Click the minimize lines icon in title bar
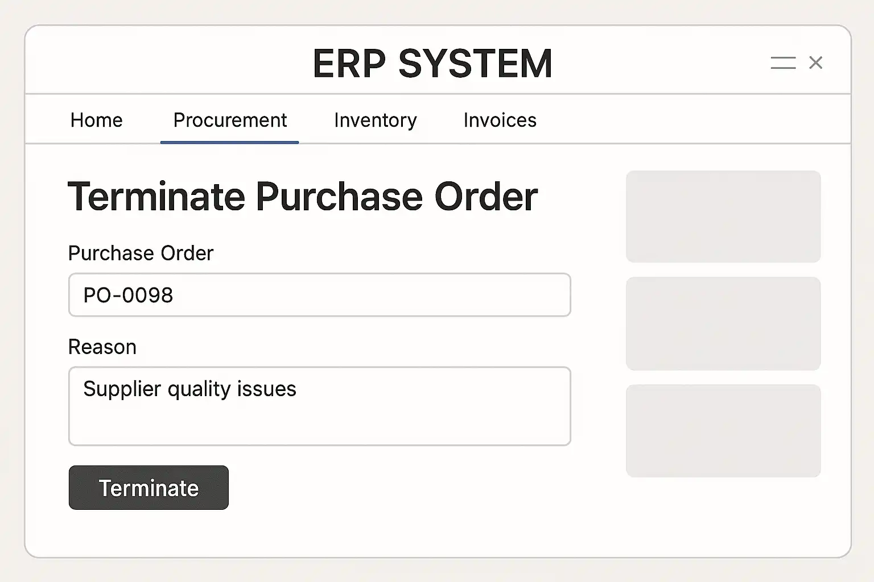The image size is (874, 582). pyautogui.click(x=783, y=63)
